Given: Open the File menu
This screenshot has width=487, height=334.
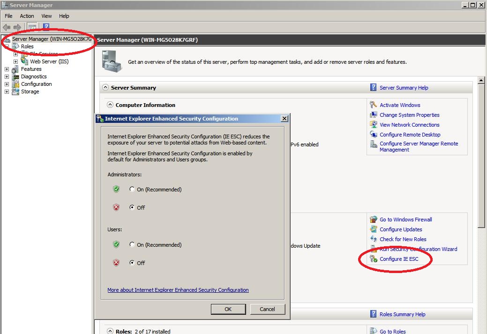Looking at the screenshot, I should (8, 16).
